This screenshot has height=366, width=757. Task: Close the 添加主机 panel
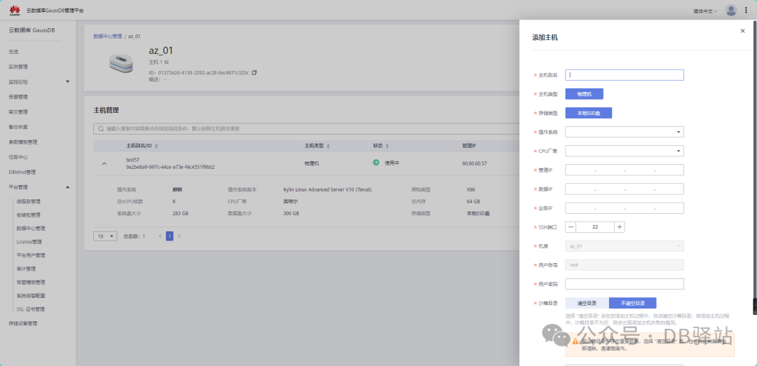(742, 31)
